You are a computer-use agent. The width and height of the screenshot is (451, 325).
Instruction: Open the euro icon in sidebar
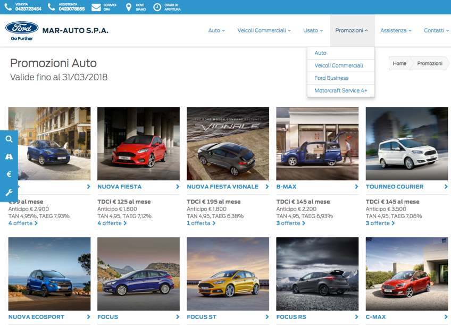9,174
